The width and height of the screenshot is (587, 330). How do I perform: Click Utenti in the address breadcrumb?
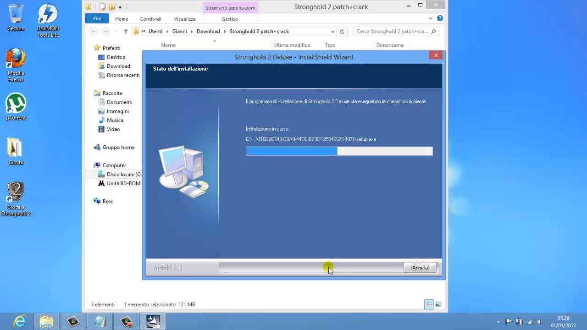point(155,32)
